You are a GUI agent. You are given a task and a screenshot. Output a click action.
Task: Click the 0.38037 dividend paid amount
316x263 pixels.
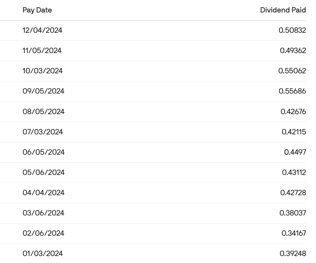point(292,213)
